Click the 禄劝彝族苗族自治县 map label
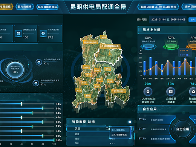196x147 pixels. point(90,42)
